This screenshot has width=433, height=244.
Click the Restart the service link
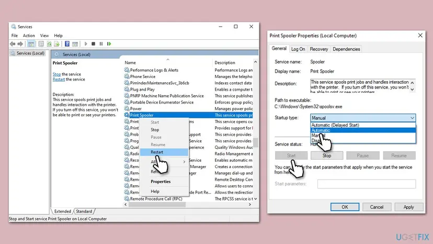59,79
